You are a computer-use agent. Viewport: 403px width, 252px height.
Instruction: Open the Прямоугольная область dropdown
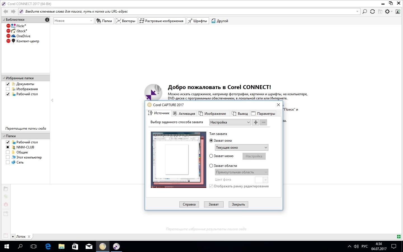click(242, 172)
